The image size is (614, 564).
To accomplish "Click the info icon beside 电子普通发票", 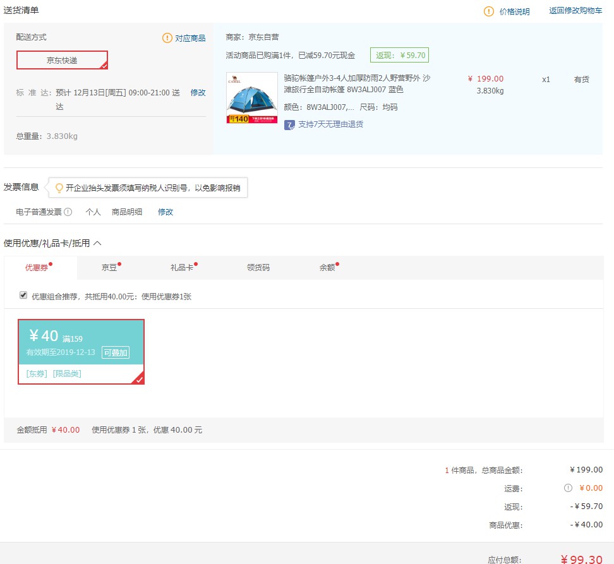I will (68, 212).
